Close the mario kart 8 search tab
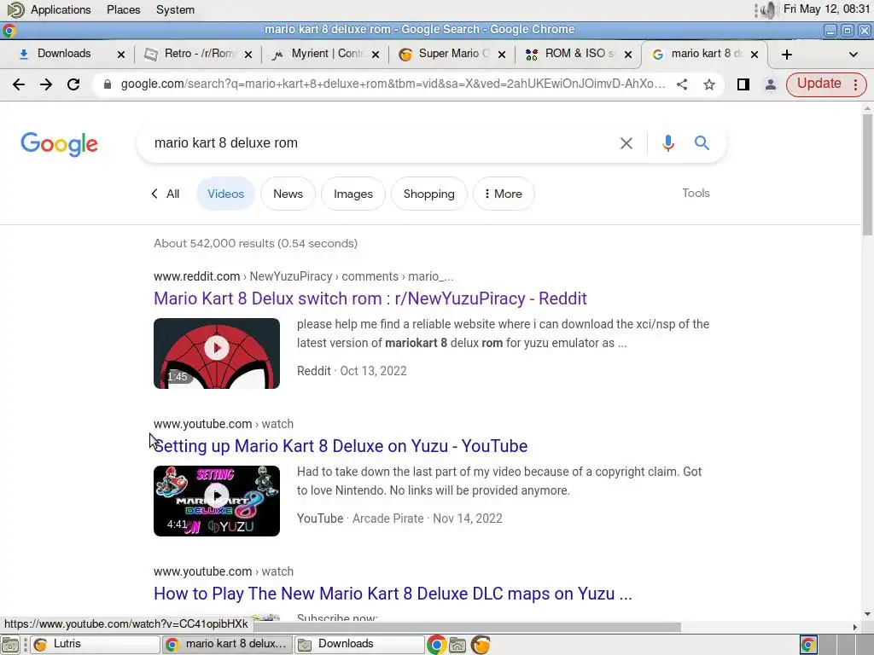Viewport: 874px width, 655px height. click(755, 54)
